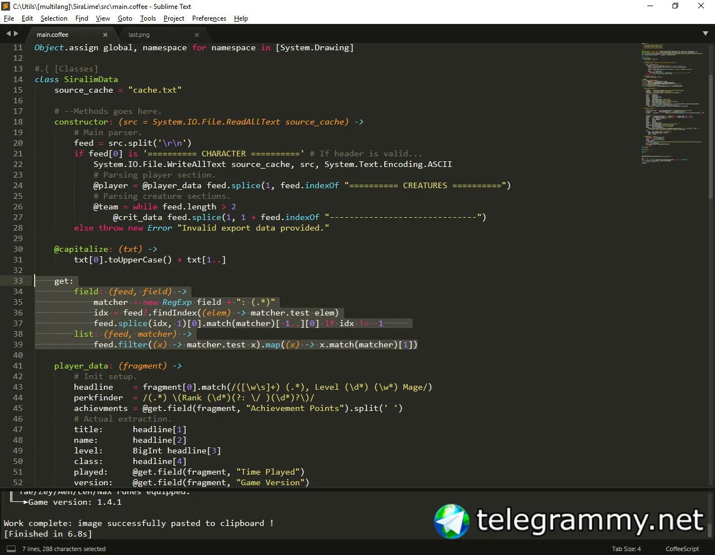715x555 pixels.
Task: Click '"Achievement Points"' string on line 44
Action: 295,408
